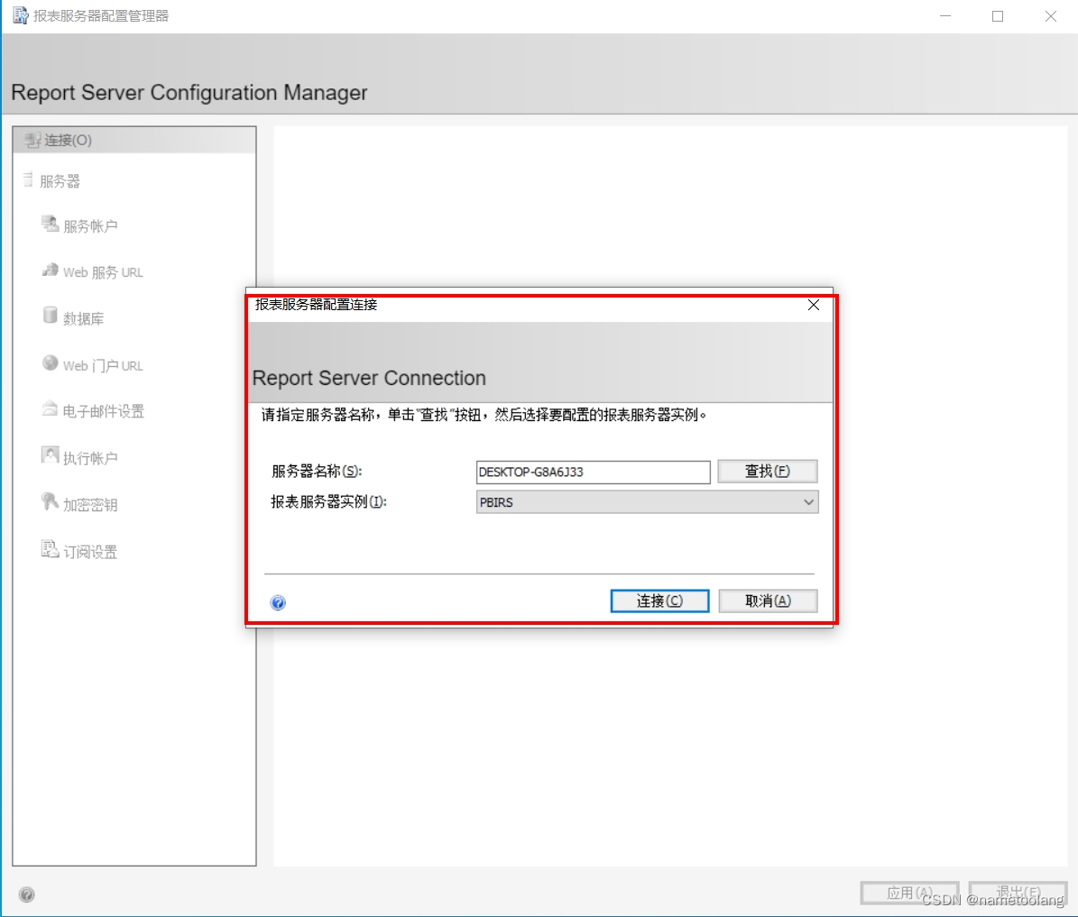The width and height of the screenshot is (1078, 917).
Task: Close the Report Server Connection dialog
Action: (813, 305)
